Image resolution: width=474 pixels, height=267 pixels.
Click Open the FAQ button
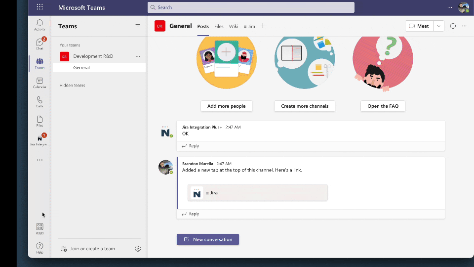[383, 106]
